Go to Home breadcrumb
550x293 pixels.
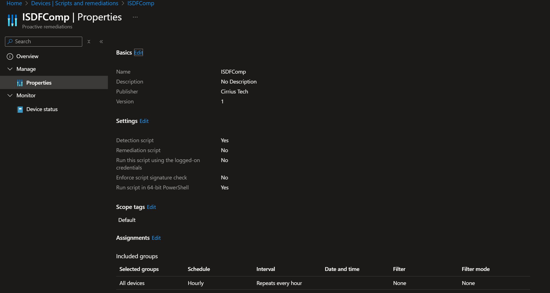click(x=14, y=3)
